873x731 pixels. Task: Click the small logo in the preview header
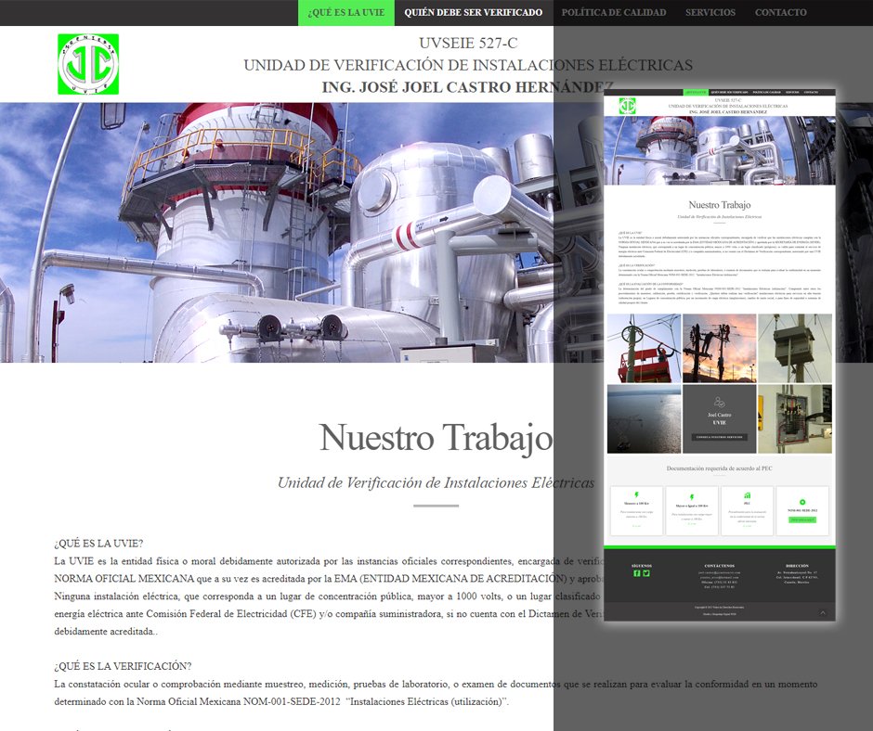point(626,105)
